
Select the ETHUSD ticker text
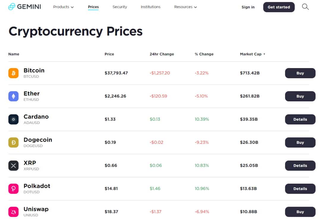31,100
